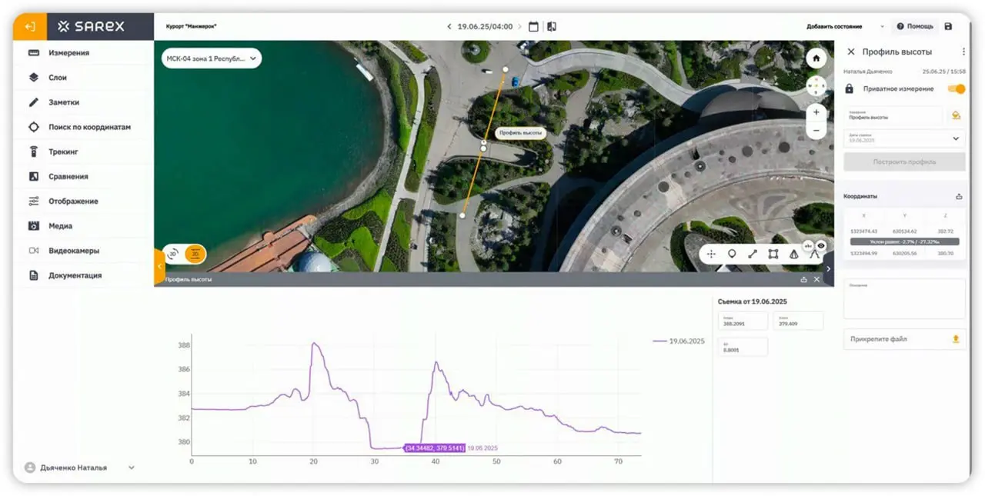Zoom out the map with the minus button

(816, 131)
